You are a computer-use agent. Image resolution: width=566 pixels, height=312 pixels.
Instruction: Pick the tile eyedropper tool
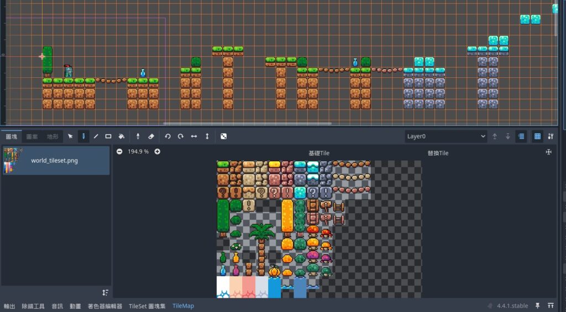point(138,136)
